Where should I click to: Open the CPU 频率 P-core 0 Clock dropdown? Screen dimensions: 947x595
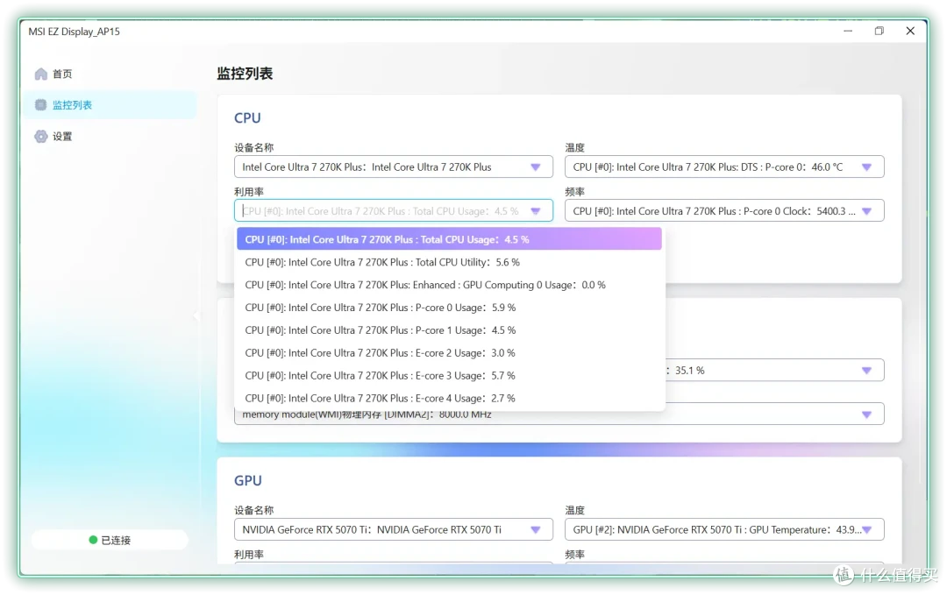click(x=724, y=211)
